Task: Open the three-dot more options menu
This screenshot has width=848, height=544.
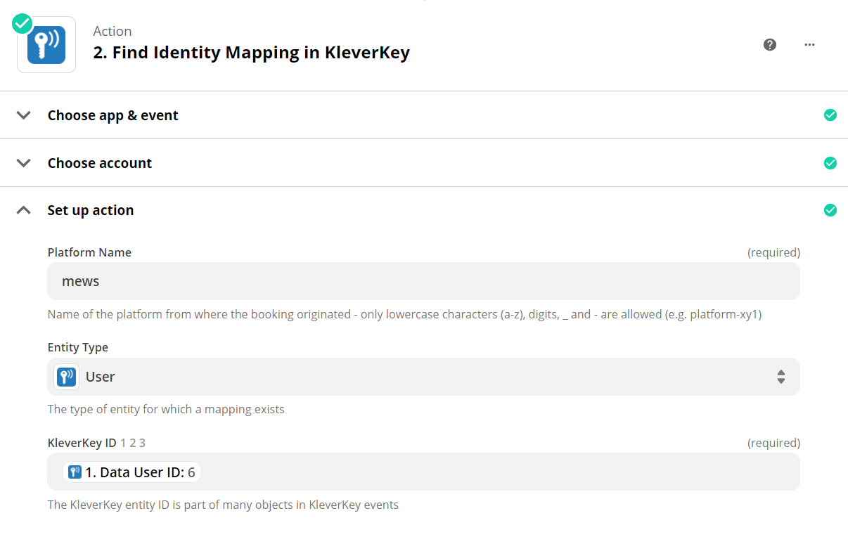Action: click(x=809, y=45)
